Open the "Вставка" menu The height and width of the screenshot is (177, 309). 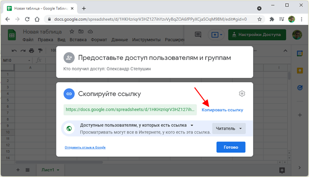(78, 40)
